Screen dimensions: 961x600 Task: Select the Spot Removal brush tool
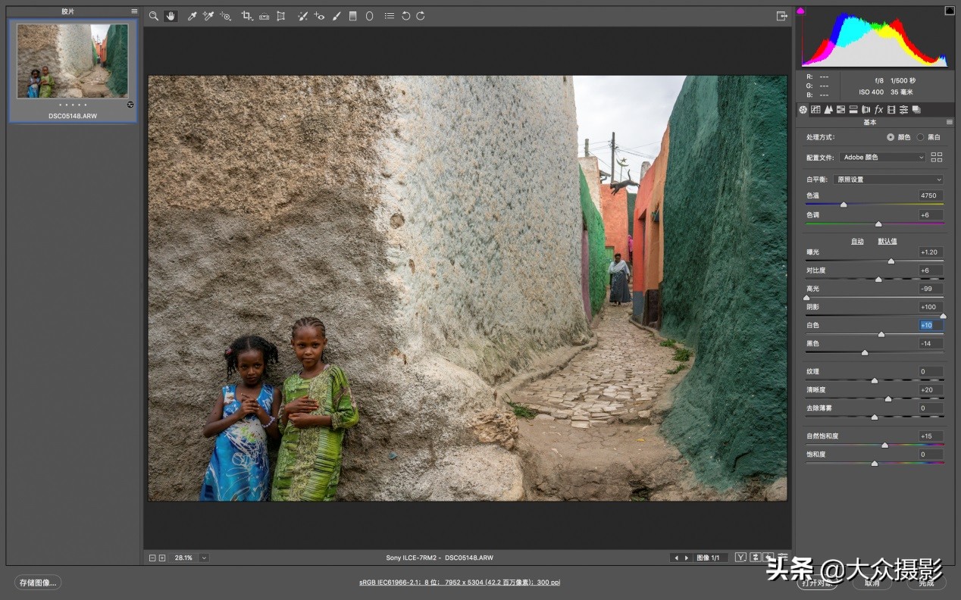[x=302, y=16]
